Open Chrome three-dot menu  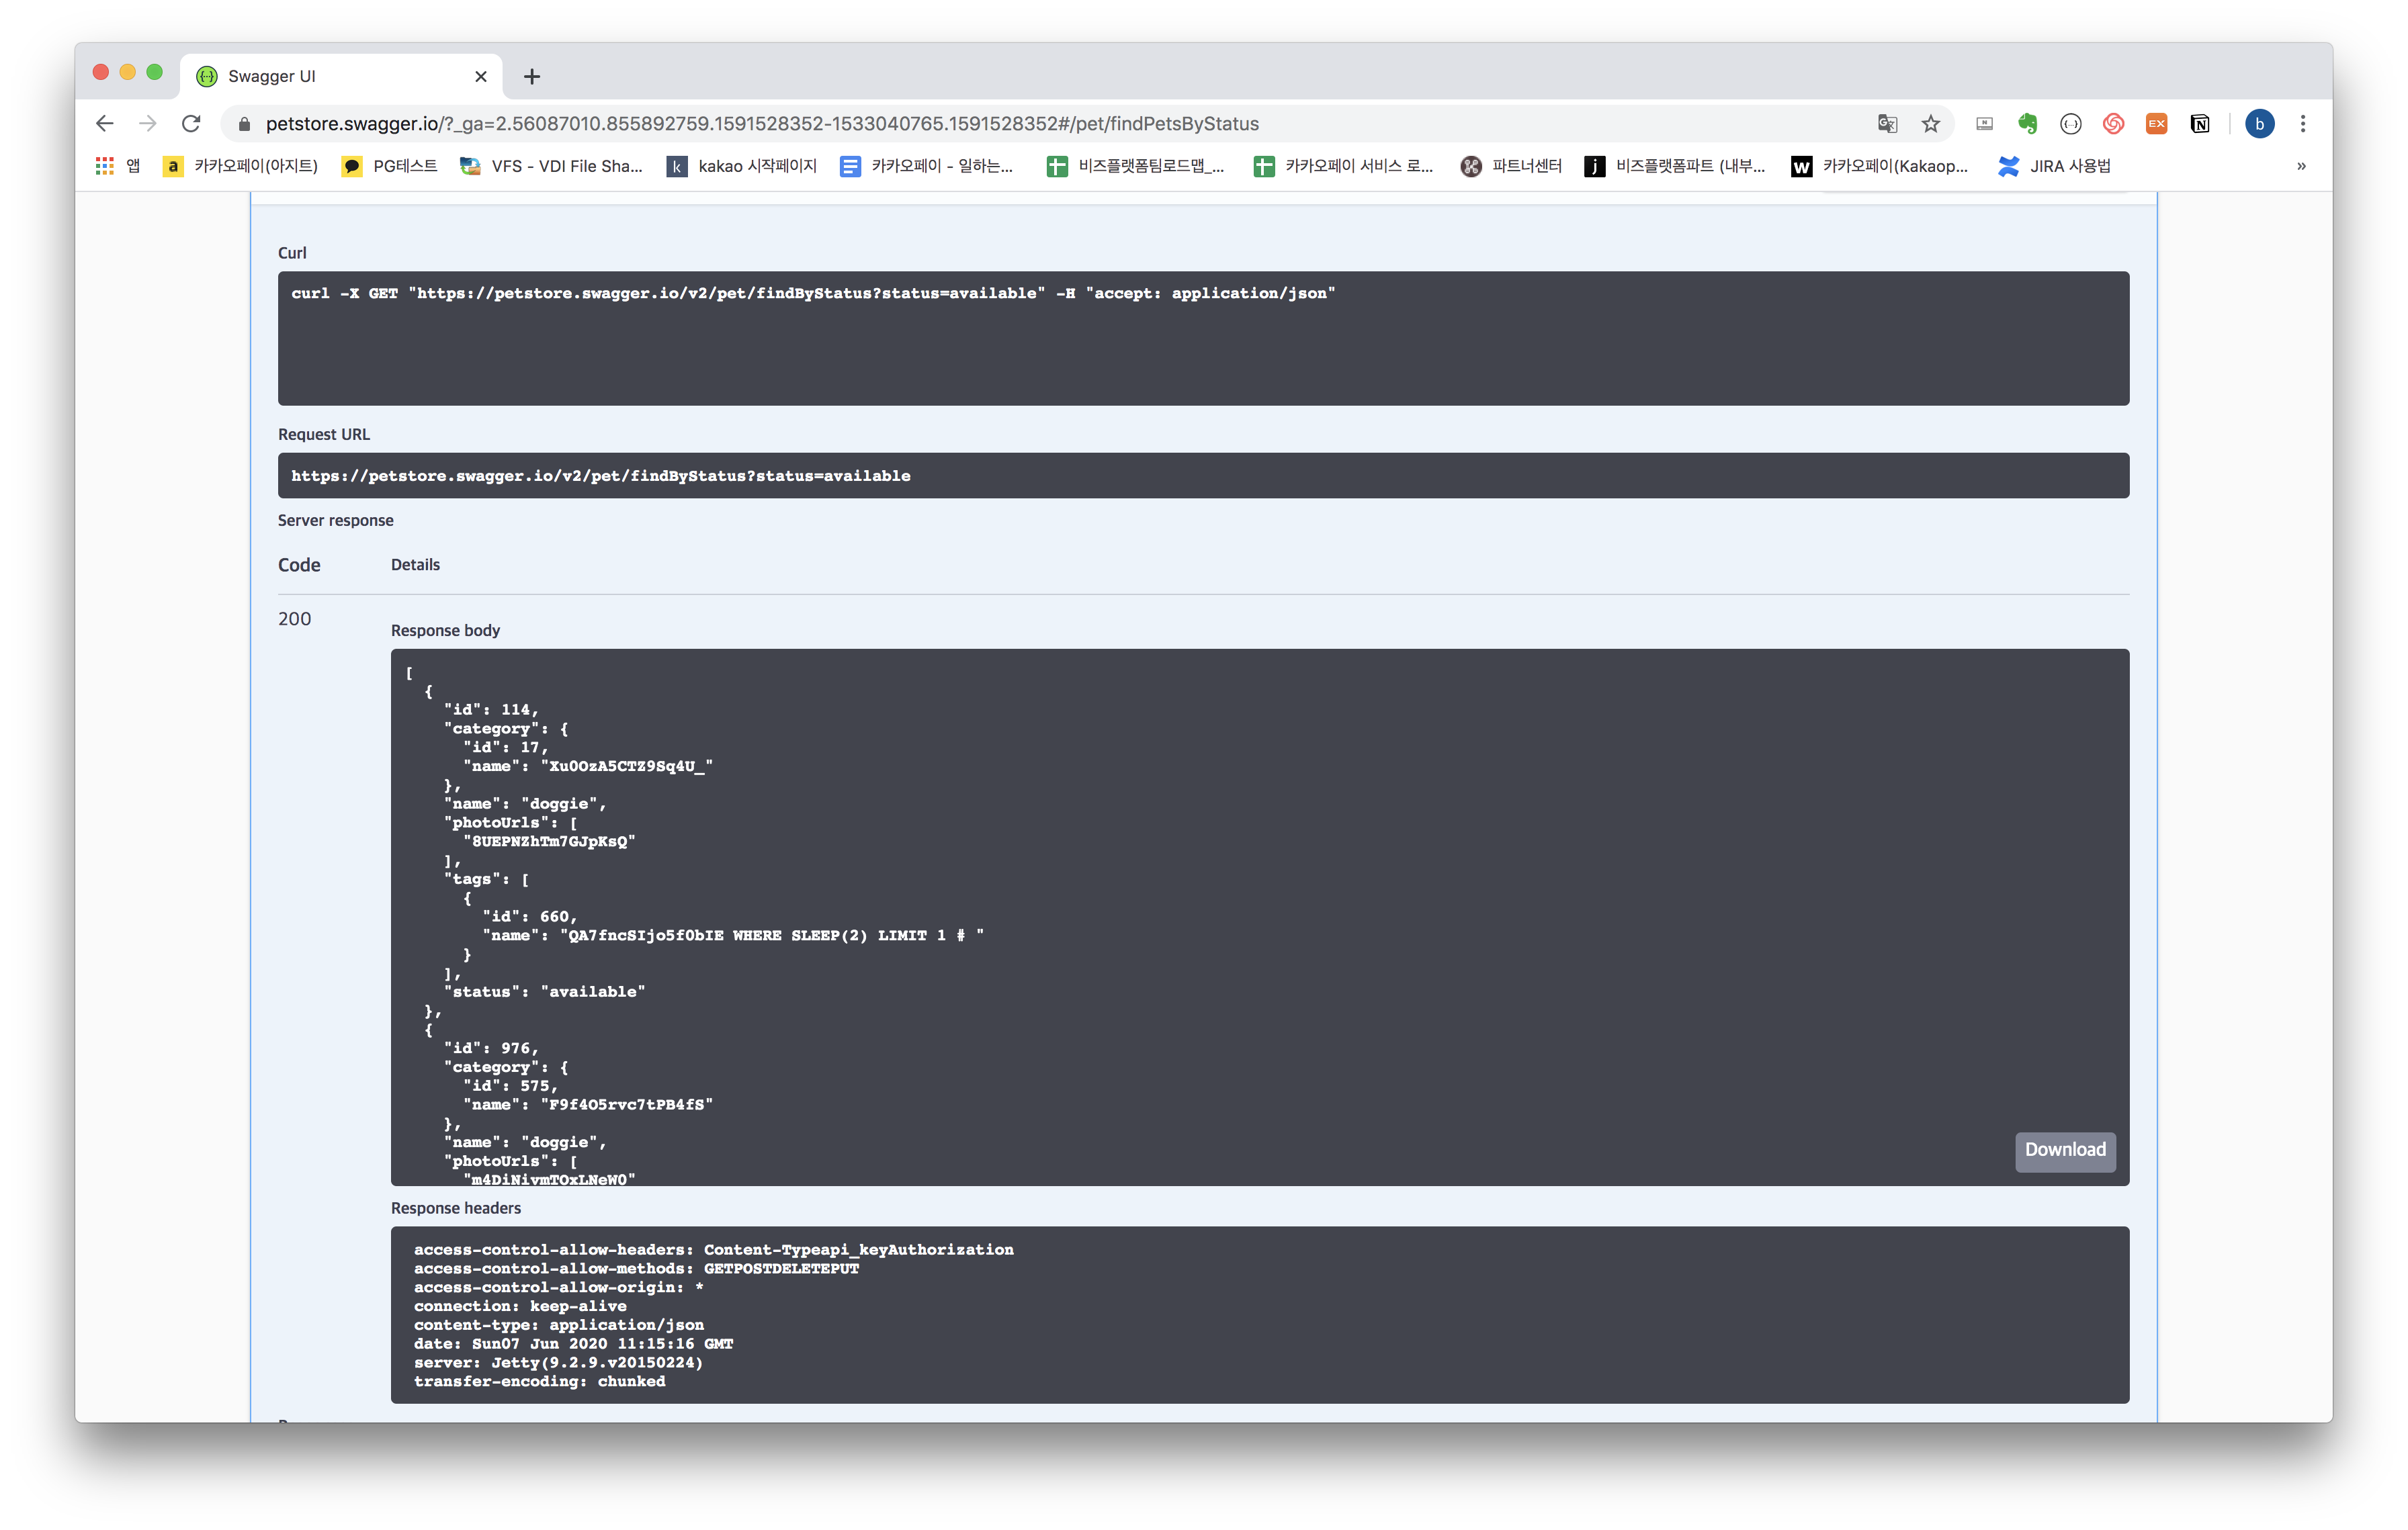tap(2303, 124)
